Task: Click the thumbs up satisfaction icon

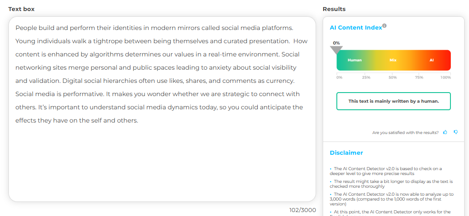Action: pyautogui.click(x=445, y=132)
